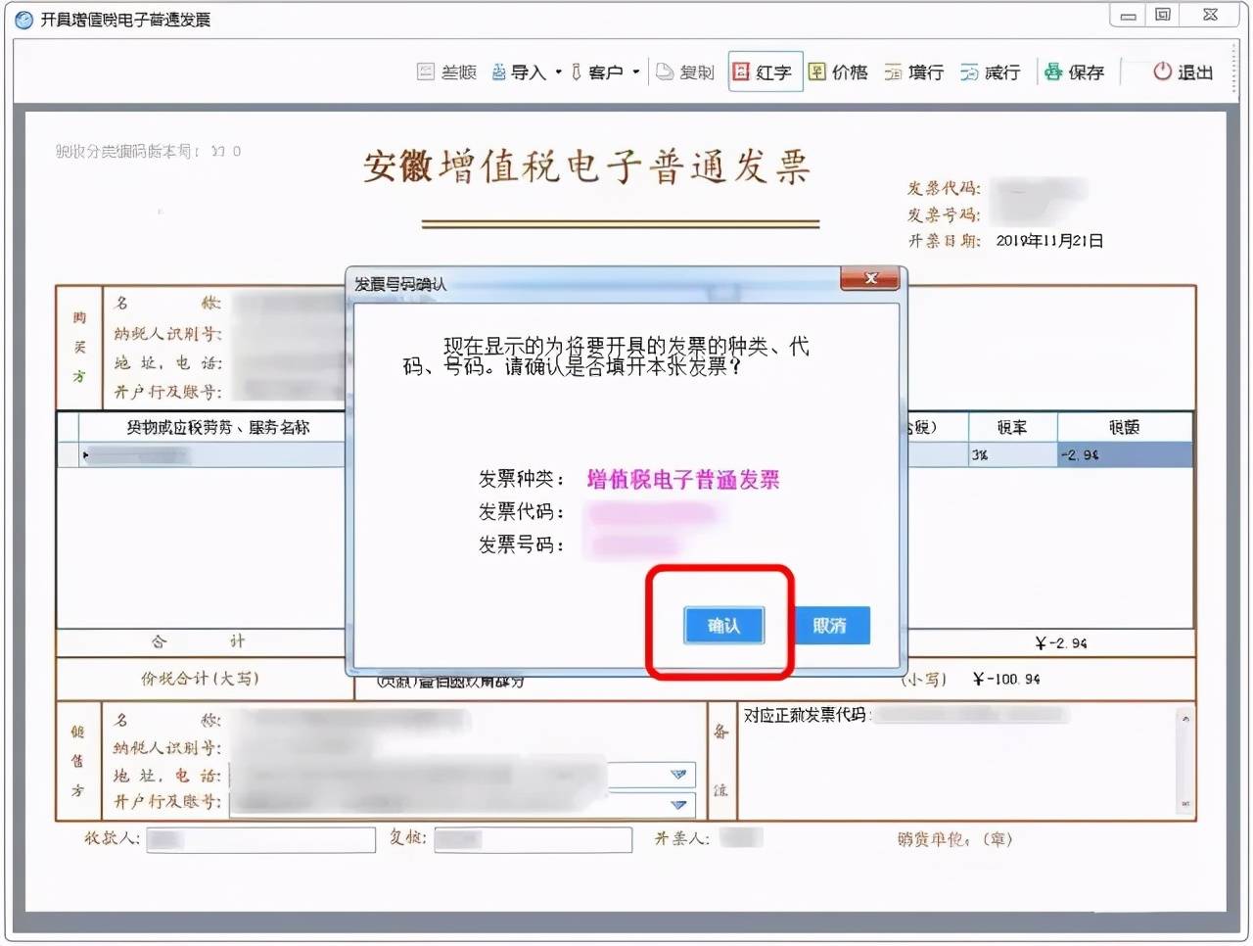This screenshot has width=1253, height=946.
Task: Expand seller address and phone dropdown
Action: point(679,775)
